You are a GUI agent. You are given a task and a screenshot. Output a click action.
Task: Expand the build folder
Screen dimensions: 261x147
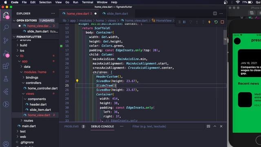coord(18,45)
